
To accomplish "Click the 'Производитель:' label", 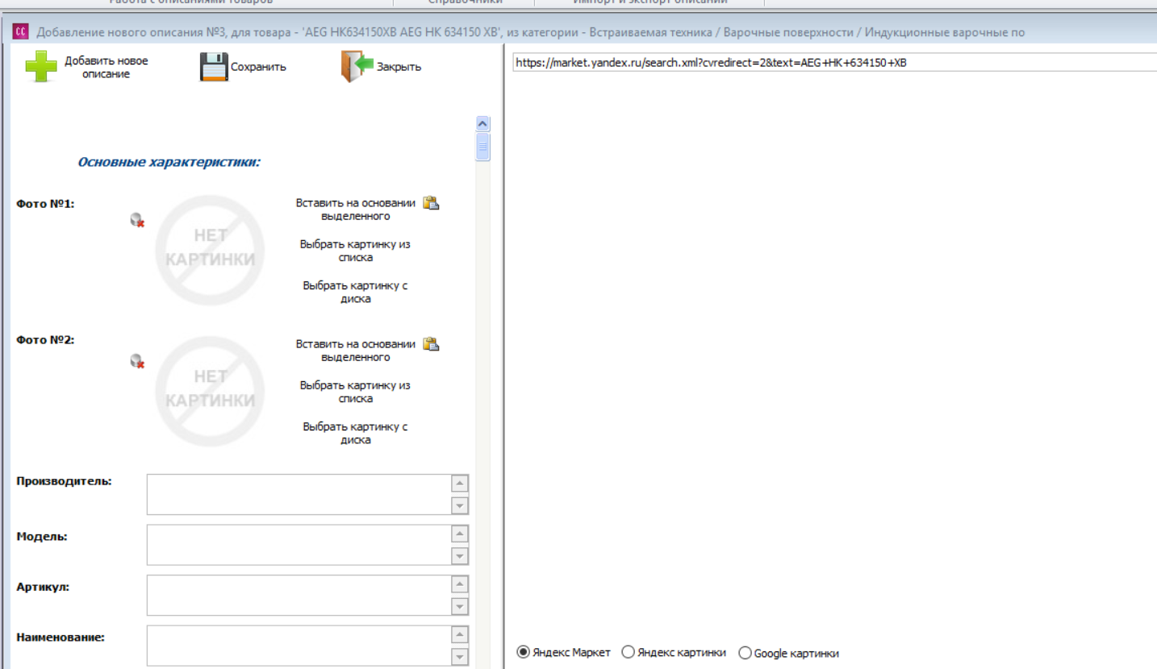I will 64,481.
